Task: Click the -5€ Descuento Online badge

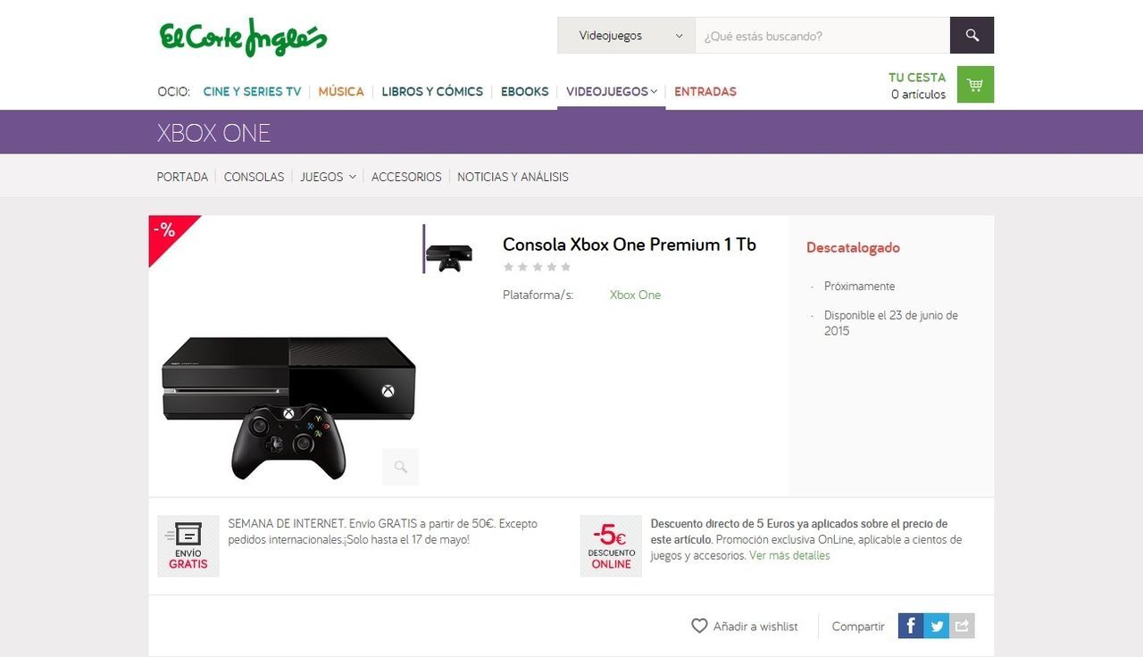Action: pos(611,545)
